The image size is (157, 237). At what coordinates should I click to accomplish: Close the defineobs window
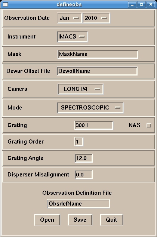pyautogui.click(x=151, y=4)
